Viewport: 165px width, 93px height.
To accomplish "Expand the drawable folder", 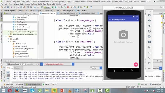I will pos(9,39).
